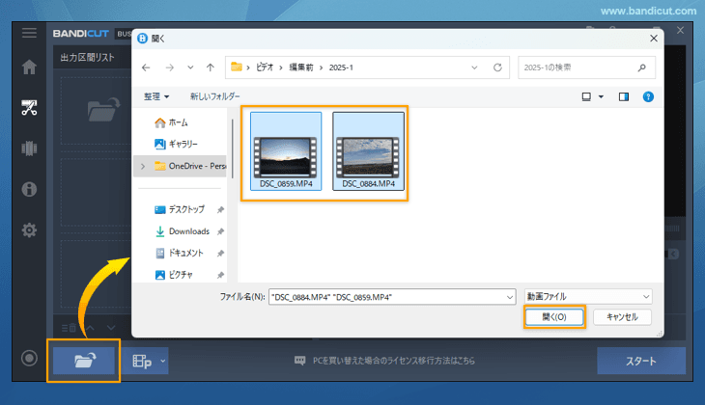The height and width of the screenshot is (405, 705).
Task: Expand OneDrive tree chevron
Action: coord(143,166)
